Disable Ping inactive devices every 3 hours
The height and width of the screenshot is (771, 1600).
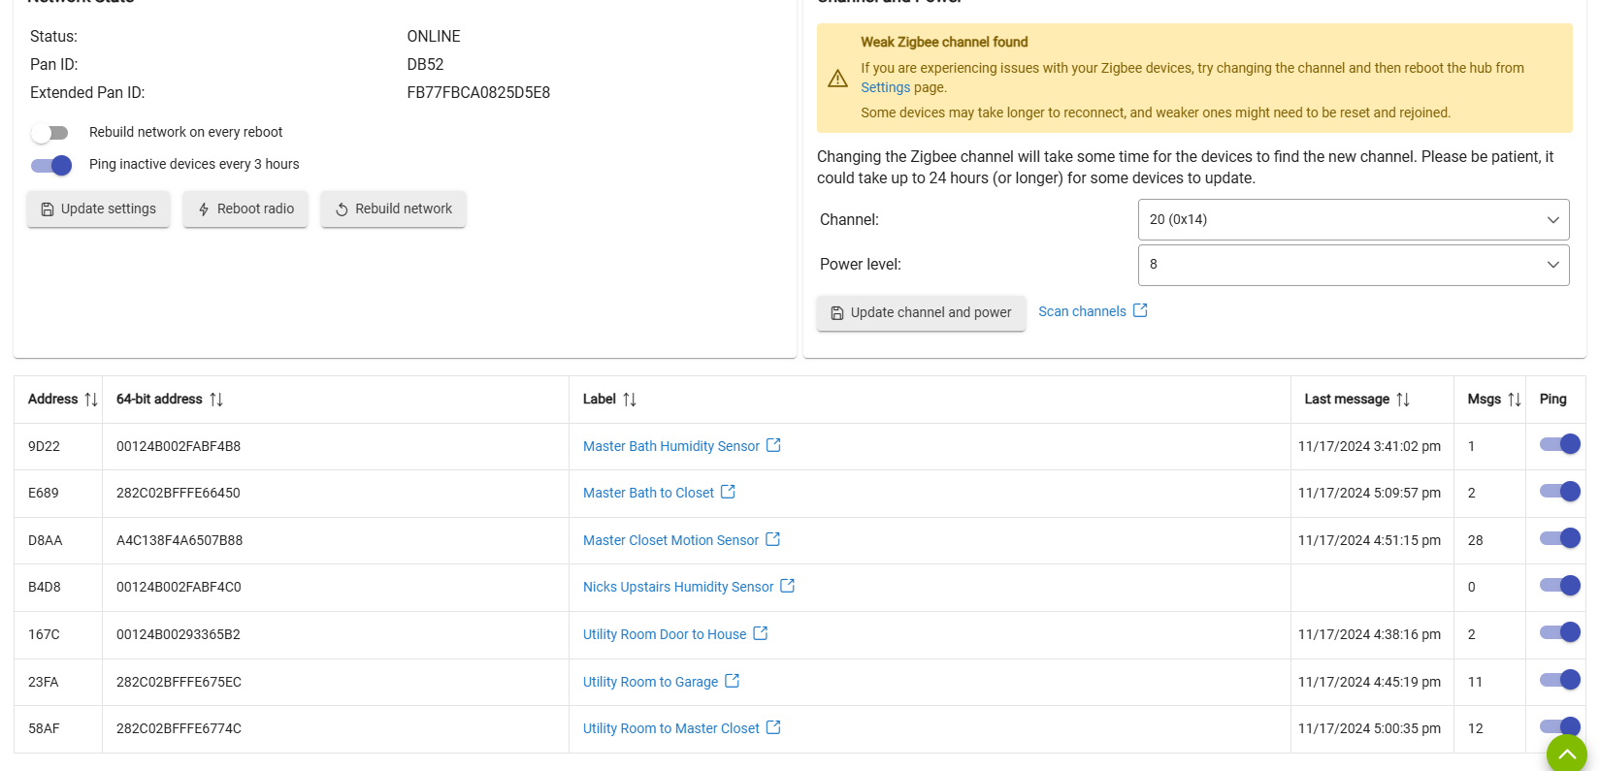tap(50, 165)
